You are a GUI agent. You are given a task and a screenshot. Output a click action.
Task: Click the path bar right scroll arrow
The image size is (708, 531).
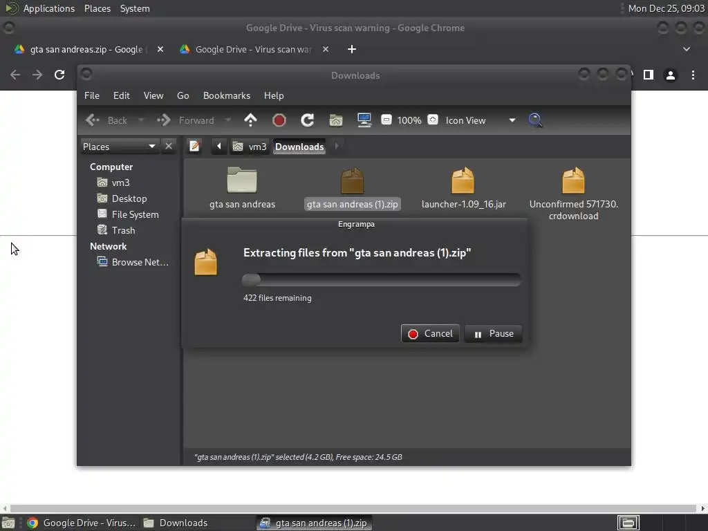337,147
